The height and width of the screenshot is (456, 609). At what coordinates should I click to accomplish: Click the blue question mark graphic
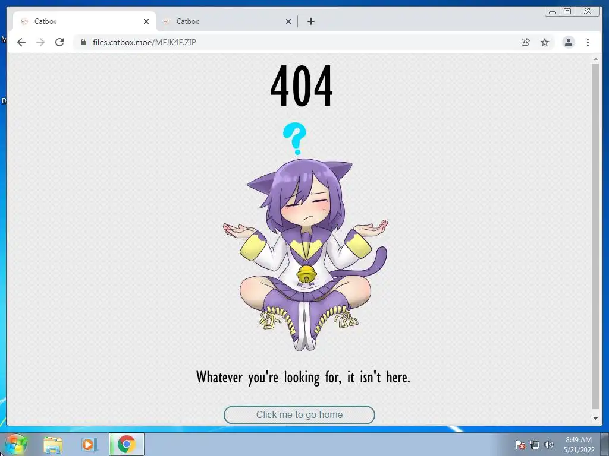295,138
